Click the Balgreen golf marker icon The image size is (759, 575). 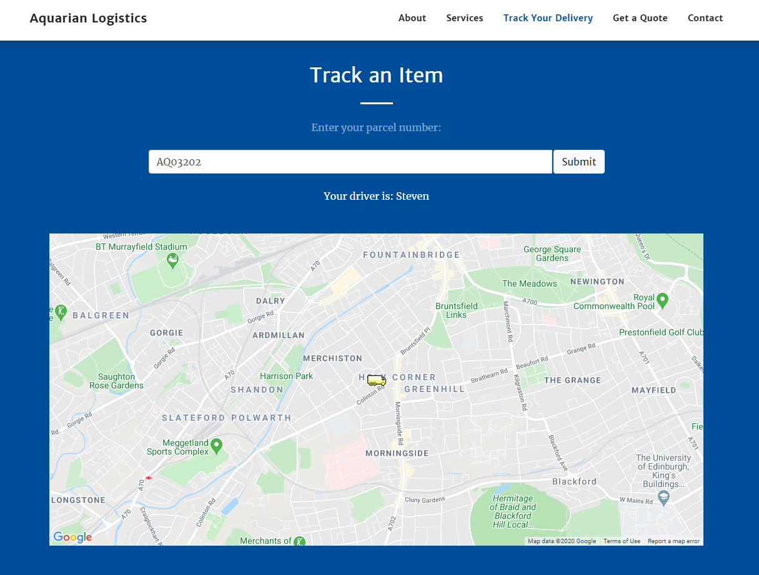pos(60,312)
